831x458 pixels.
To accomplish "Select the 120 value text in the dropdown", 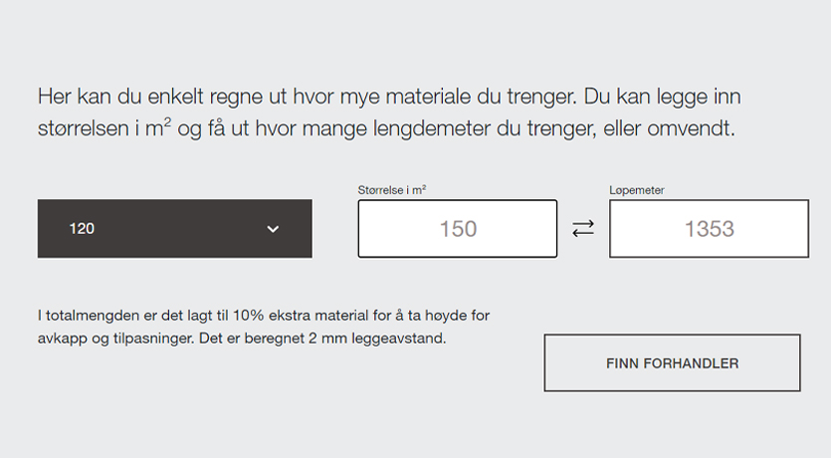I will [x=82, y=229].
